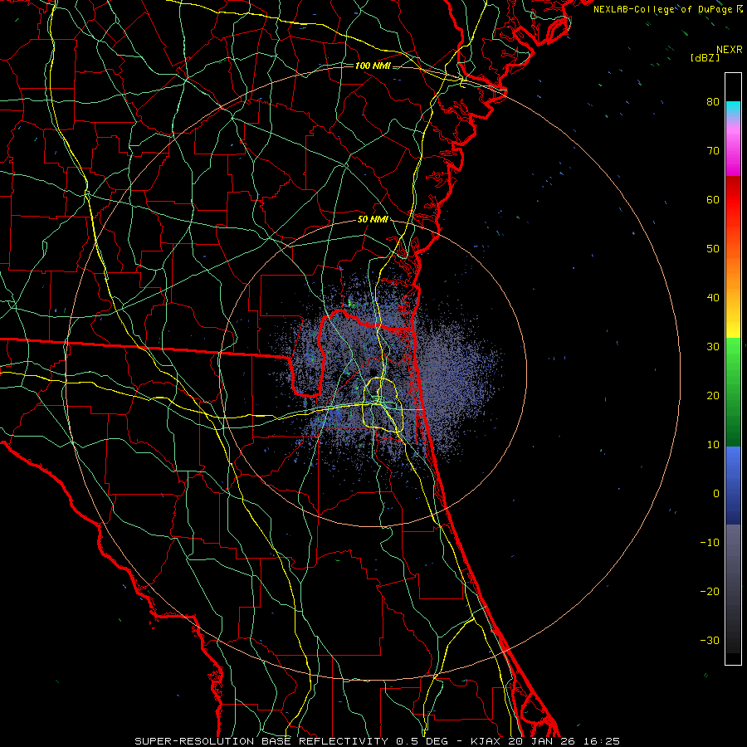Screen dimensions: 747x747
Task: Click the 70 dBZ scale value
Action: (713, 151)
